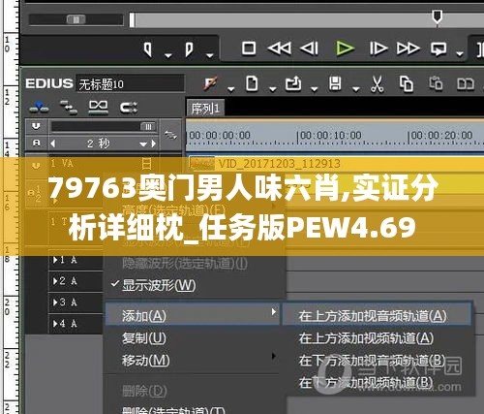Select the 序列1 sequence tab
Image resolution: width=484 pixels, height=414 pixels.
[205, 109]
